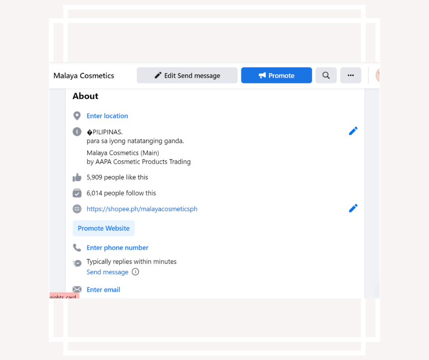429x360 pixels.
Task: Click the messenger response-time icon
Action: 77,263
